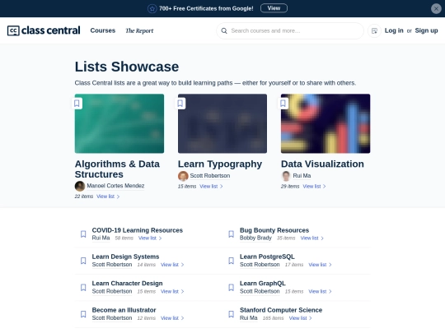Open The Report menu item
445x333 pixels.
139,31
